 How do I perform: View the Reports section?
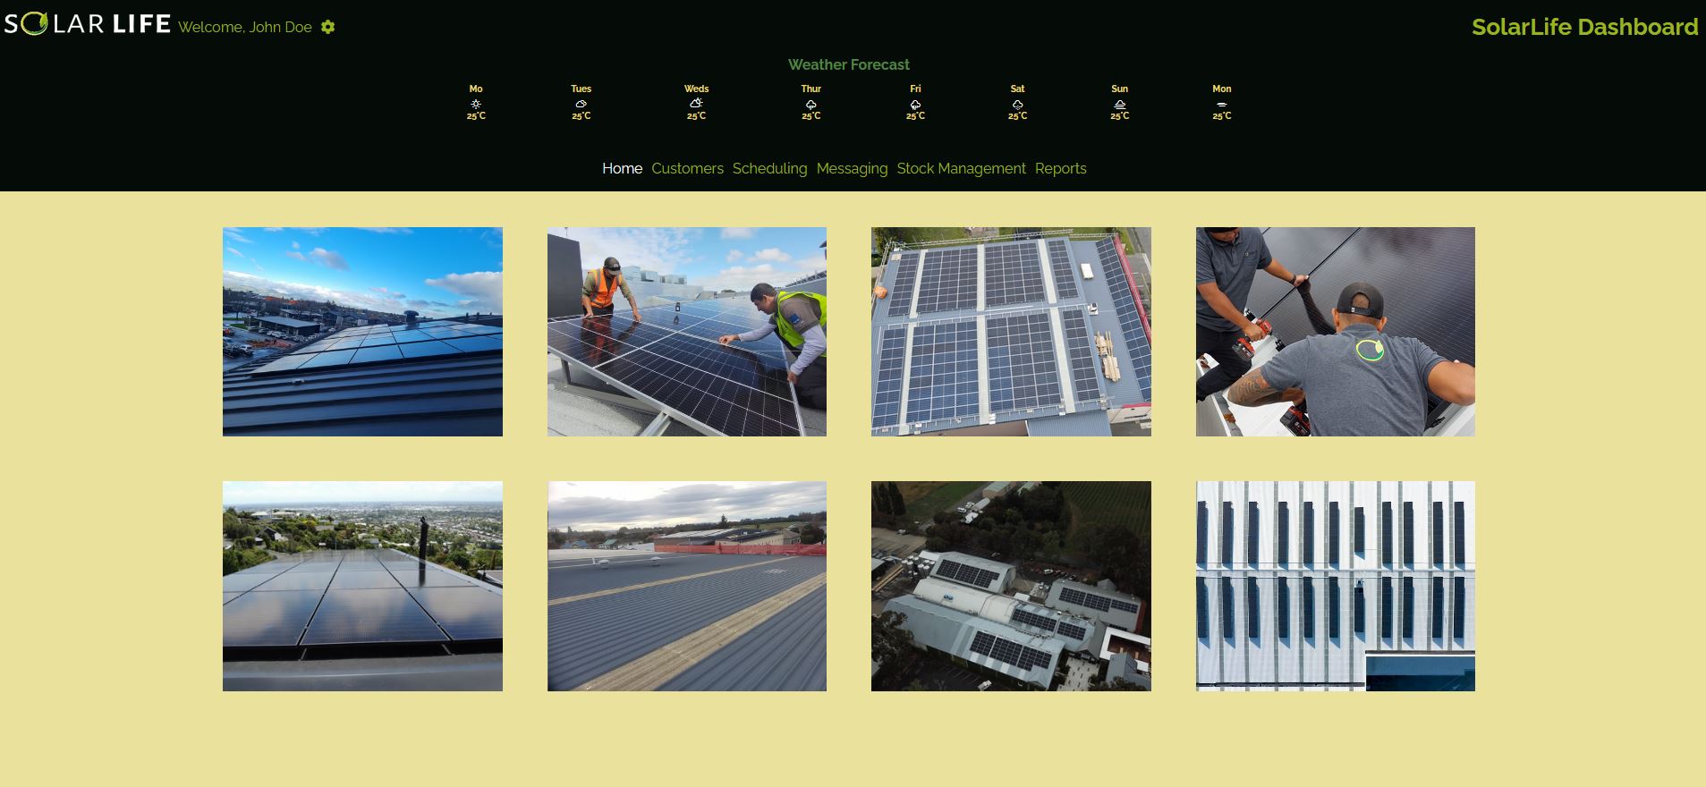1060,168
